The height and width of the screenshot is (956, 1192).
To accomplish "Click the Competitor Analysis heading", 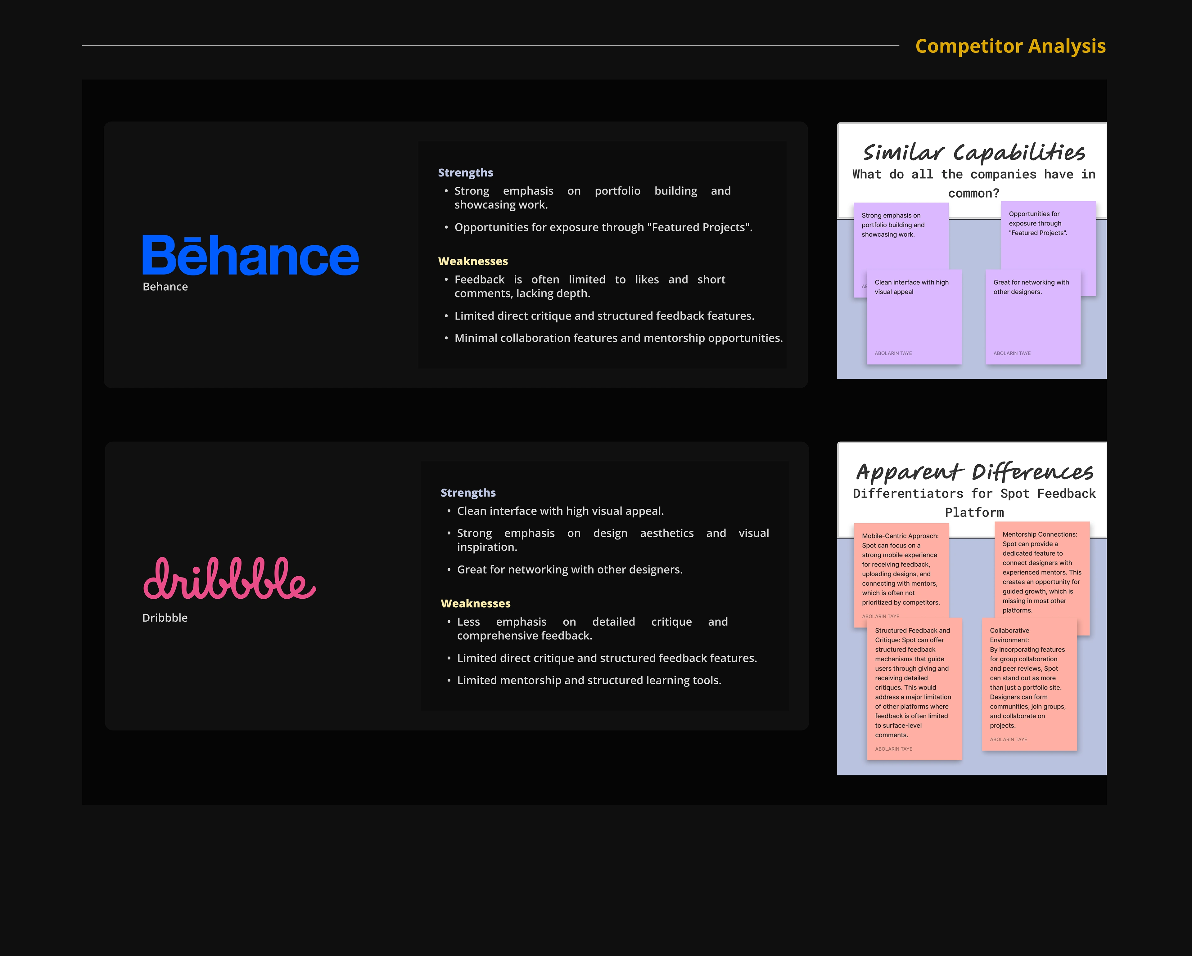I will point(1010,46).
